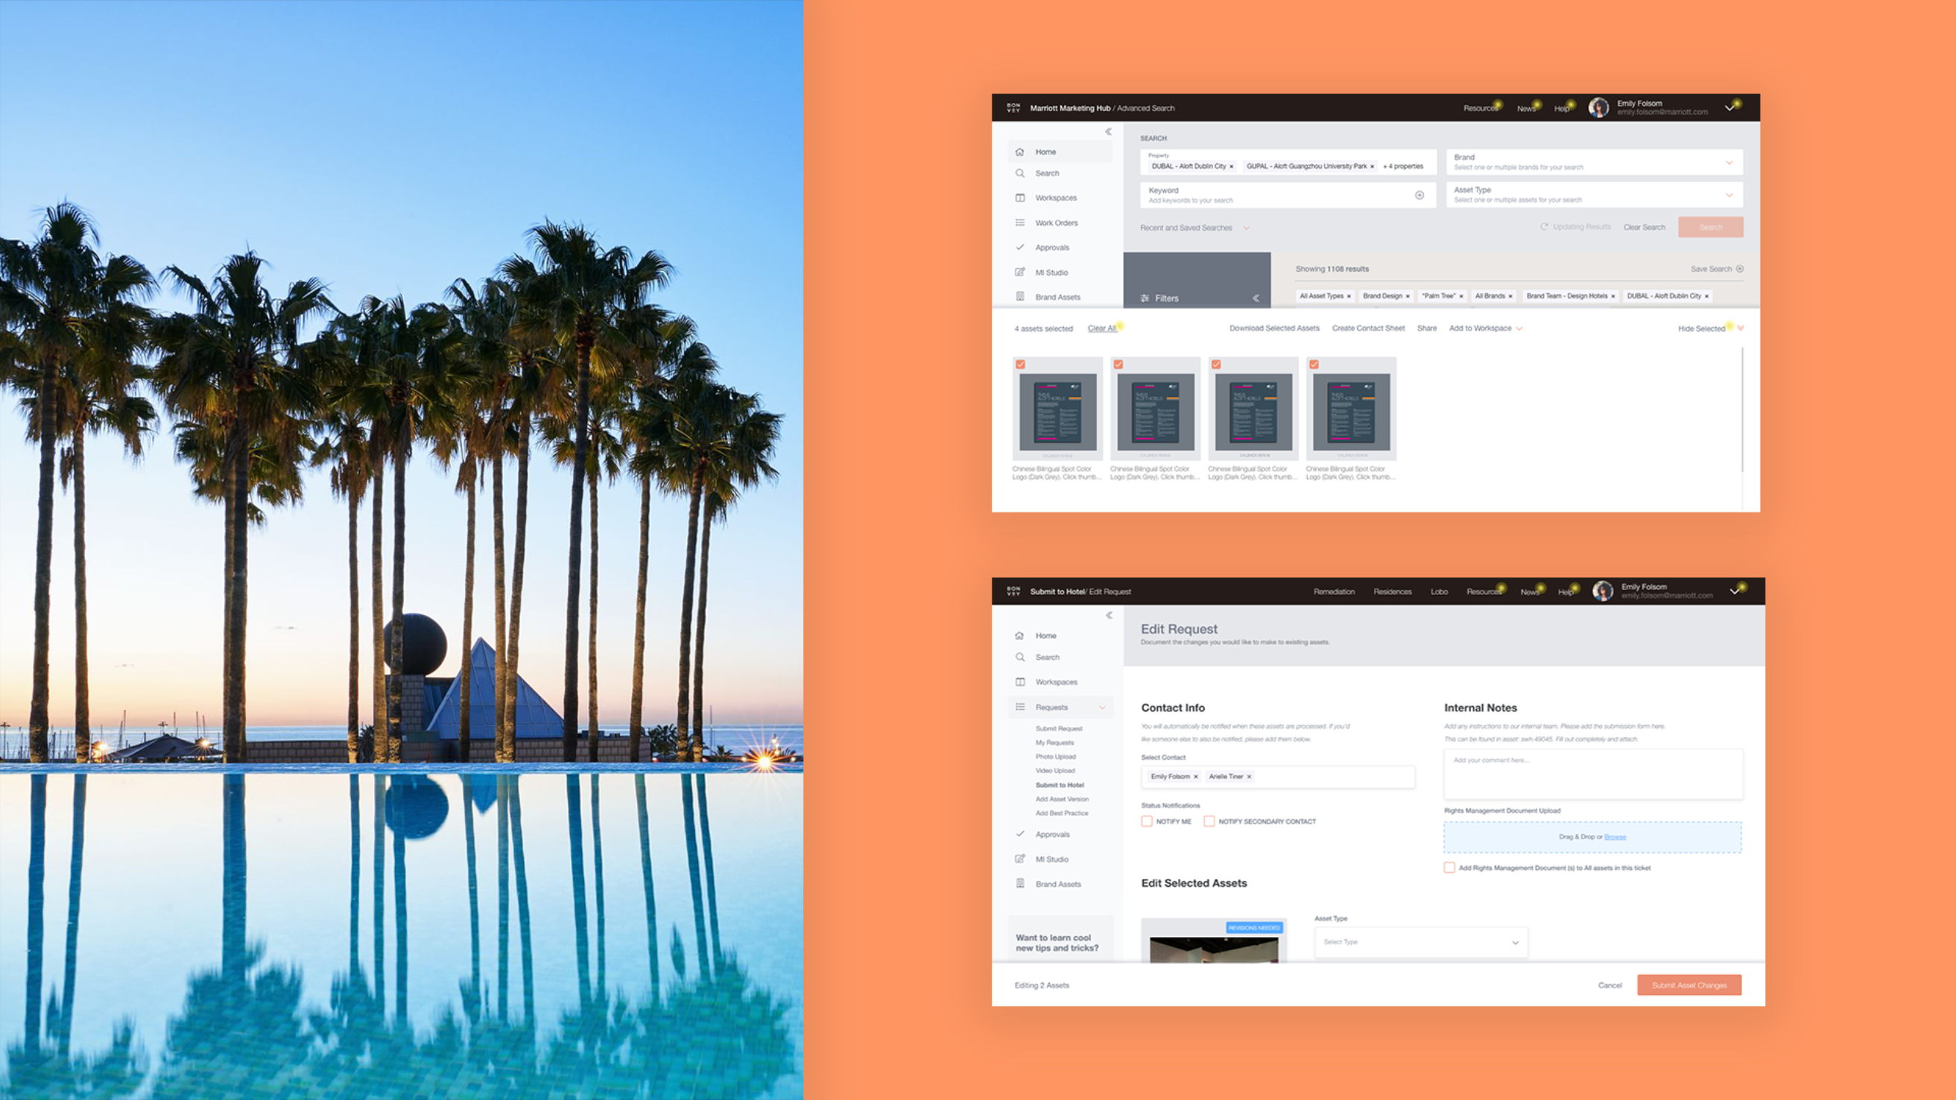Open Residences in Edit Request header
The image size is (1956, 1100).
(1393, 592)
